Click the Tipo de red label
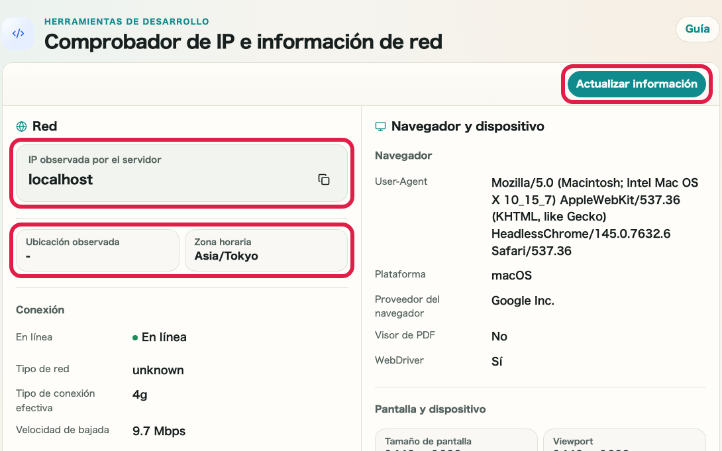722x451 pixels. point(42,369)
